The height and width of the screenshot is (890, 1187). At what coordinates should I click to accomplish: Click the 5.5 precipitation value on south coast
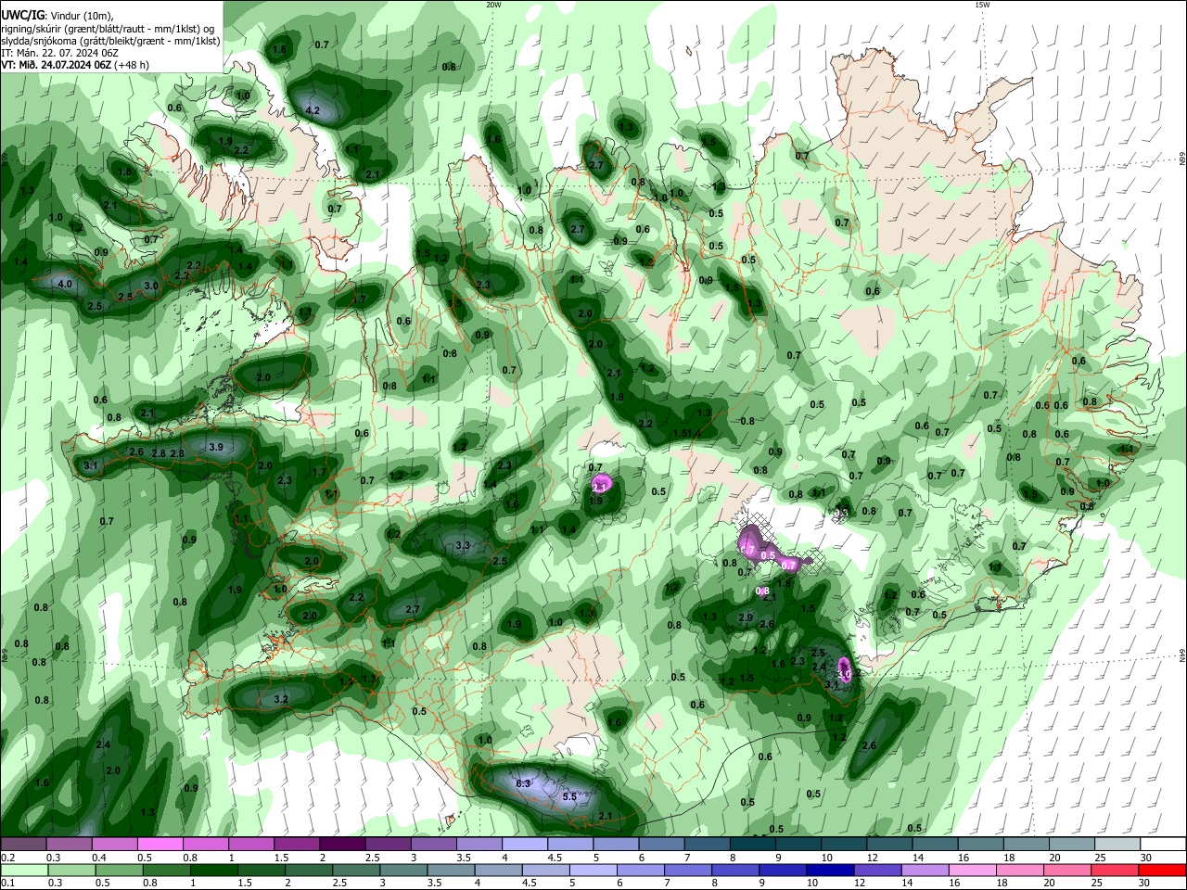pyautogui.click(x=570, y=796)
